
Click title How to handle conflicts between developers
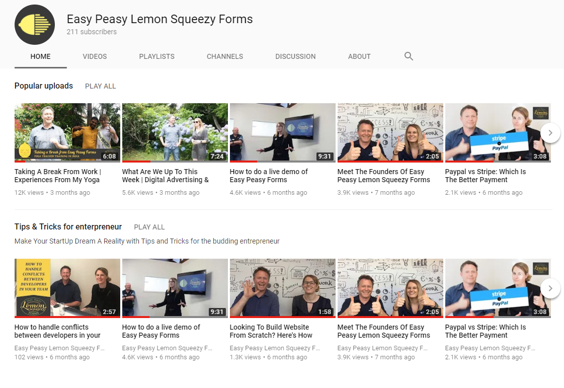tap(57, 331)
